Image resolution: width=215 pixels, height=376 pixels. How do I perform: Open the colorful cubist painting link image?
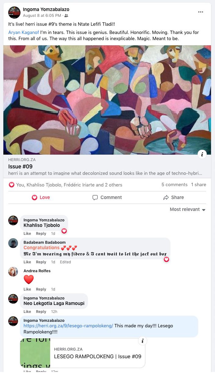[x=107, y=100]
